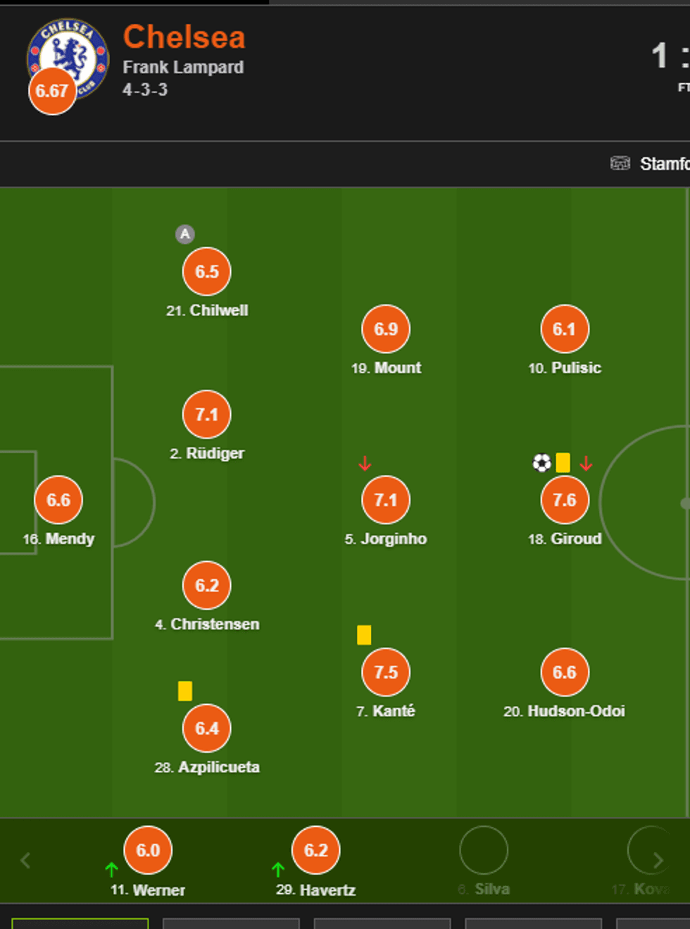Click the yellow card above Kanté
Image resolution: width=690 pixels, height=929 pixels.
[x=364, y=635]
